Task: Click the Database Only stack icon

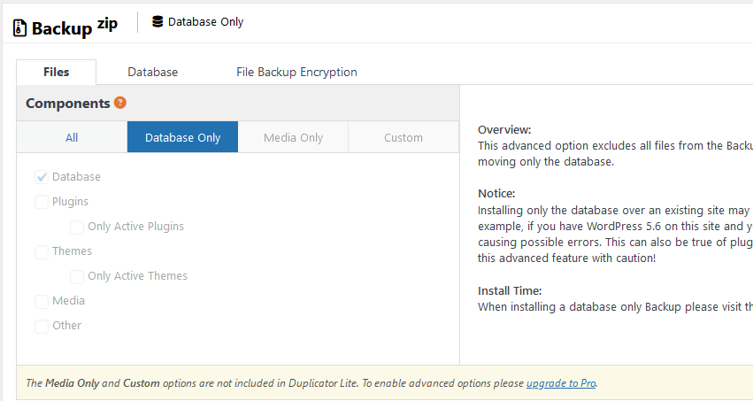Action: [x=158, y=21]
